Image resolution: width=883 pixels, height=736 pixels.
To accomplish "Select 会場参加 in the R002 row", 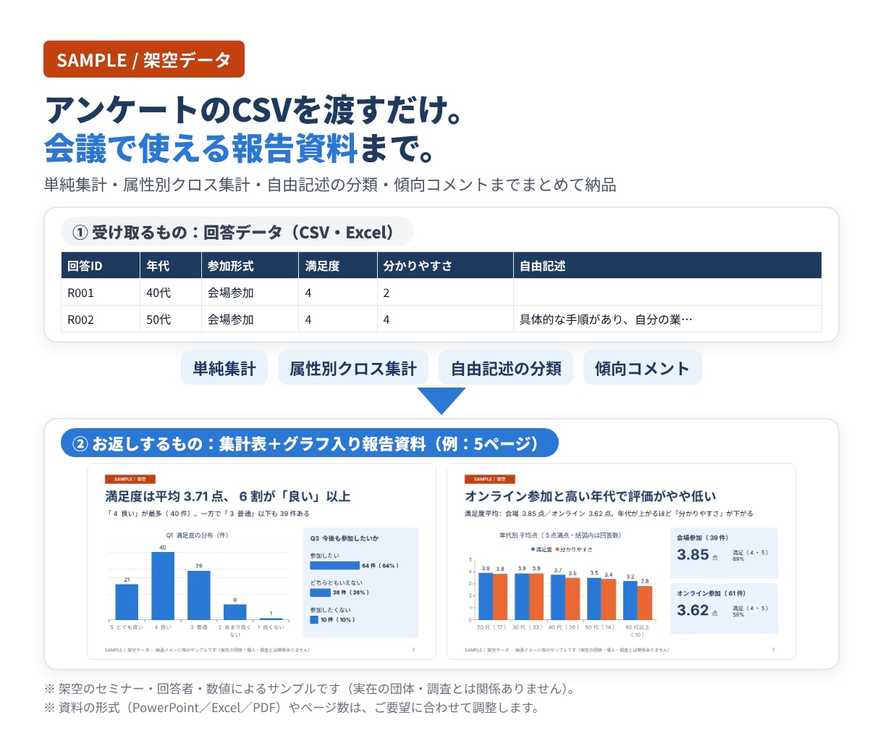I will point(250,319).
